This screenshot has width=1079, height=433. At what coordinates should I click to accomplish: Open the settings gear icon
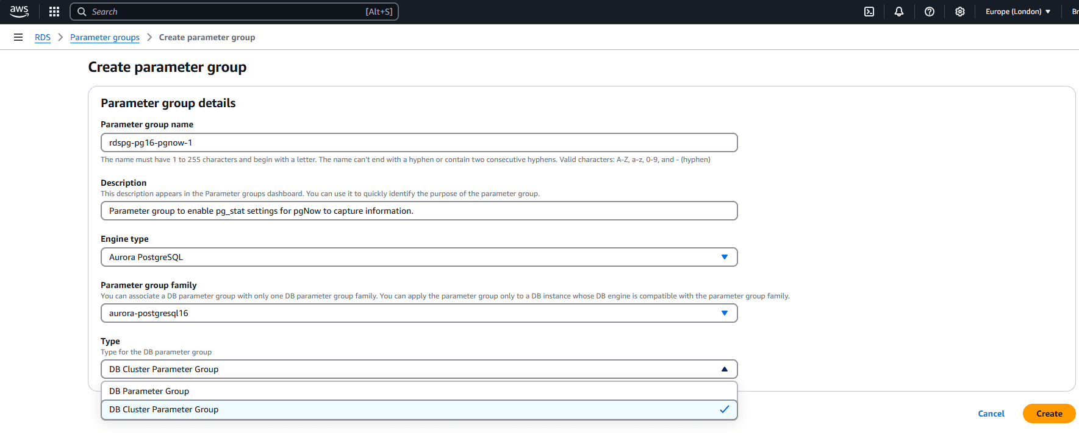click(960, 12)
